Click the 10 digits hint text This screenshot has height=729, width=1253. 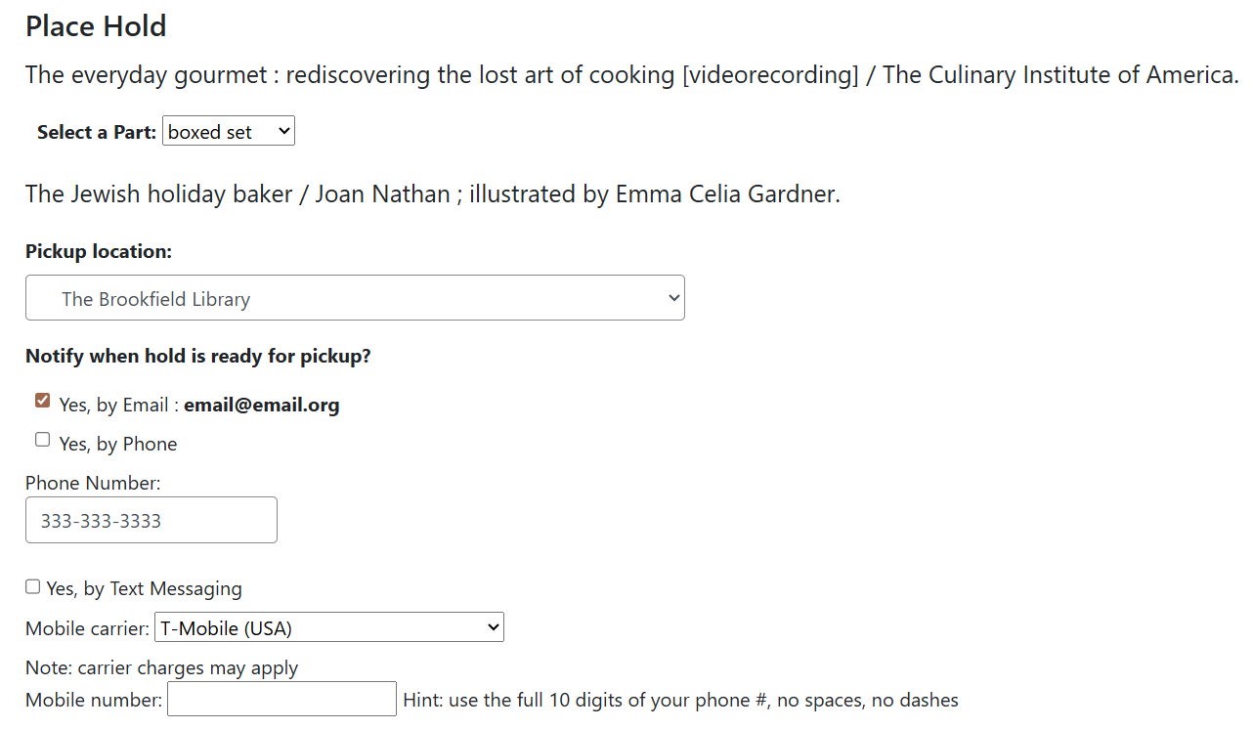pos(680,700)
